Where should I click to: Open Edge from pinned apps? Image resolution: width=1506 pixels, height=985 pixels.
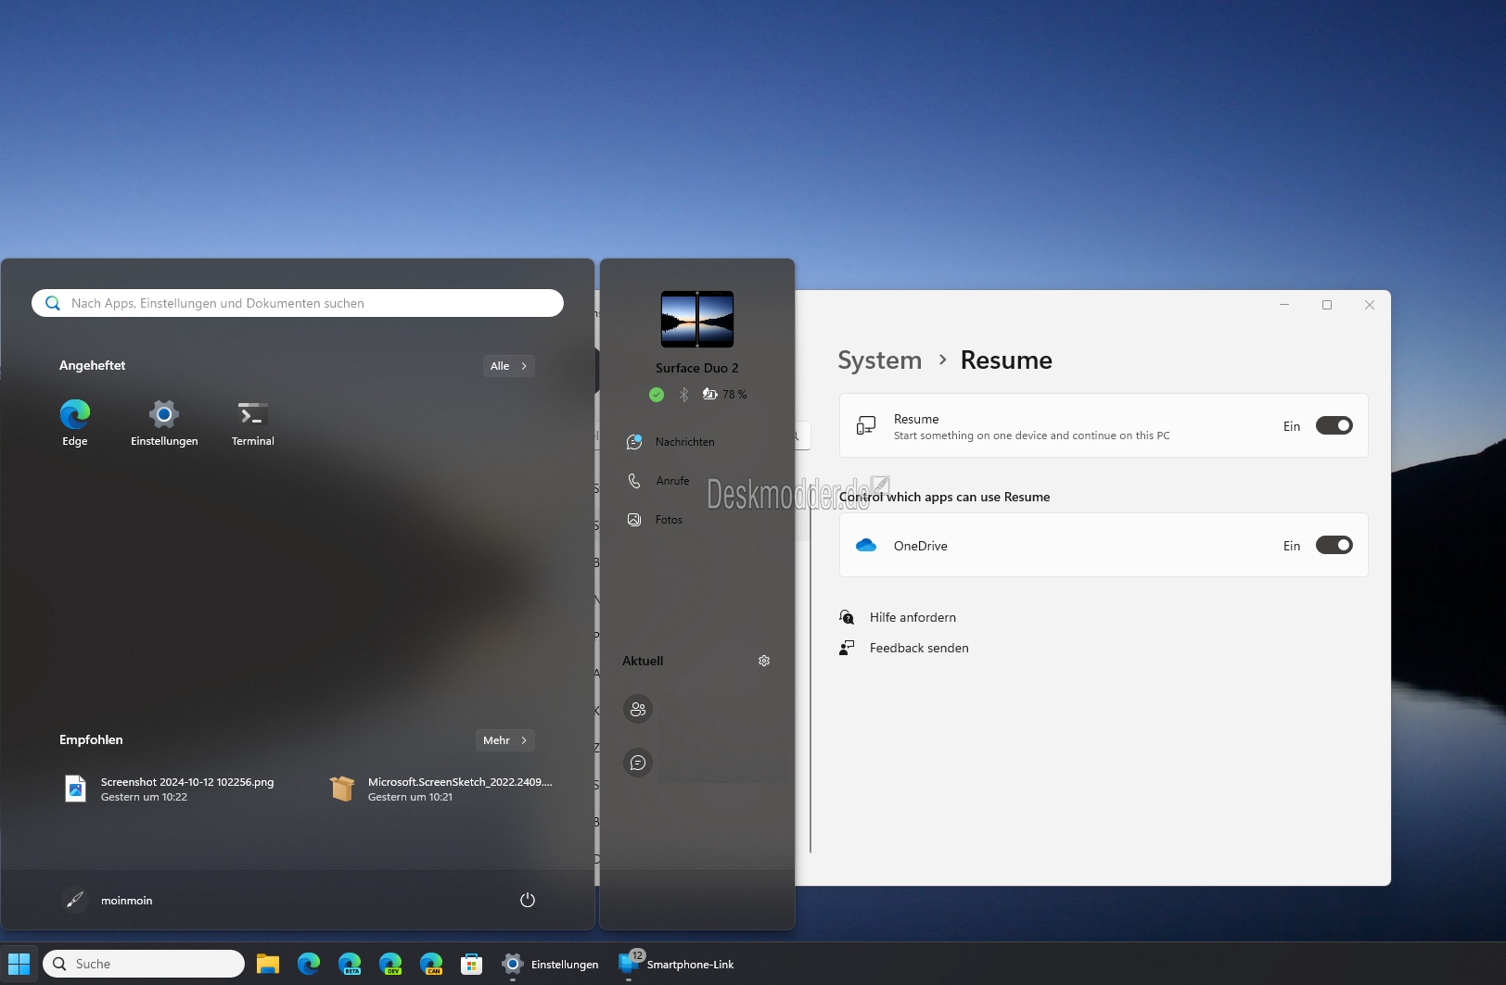tap(75, 423)
